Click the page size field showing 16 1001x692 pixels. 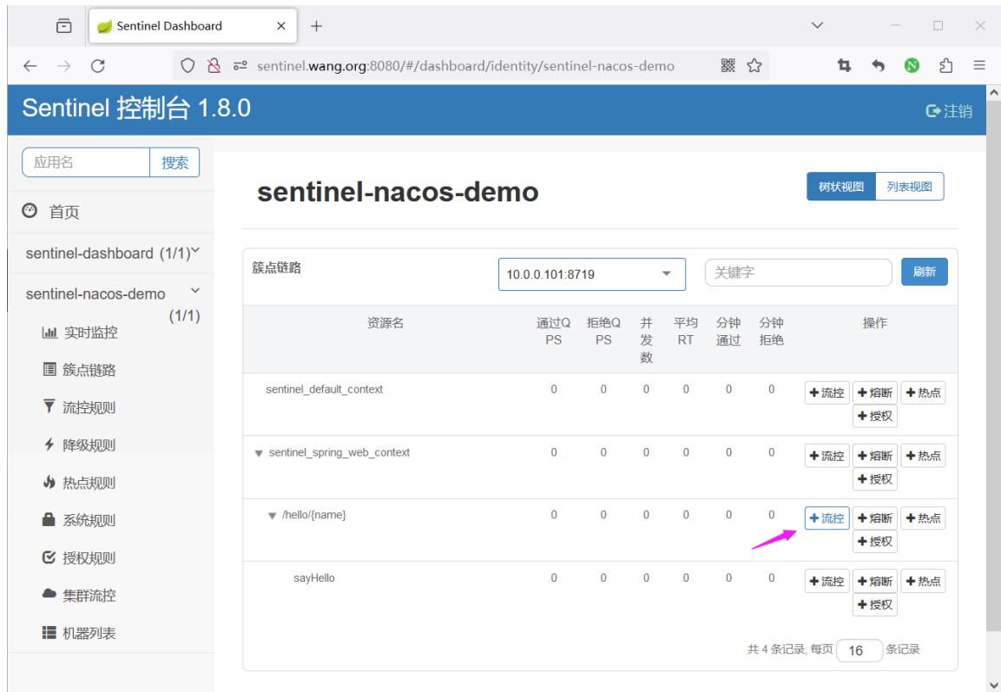tap(859, 649)
